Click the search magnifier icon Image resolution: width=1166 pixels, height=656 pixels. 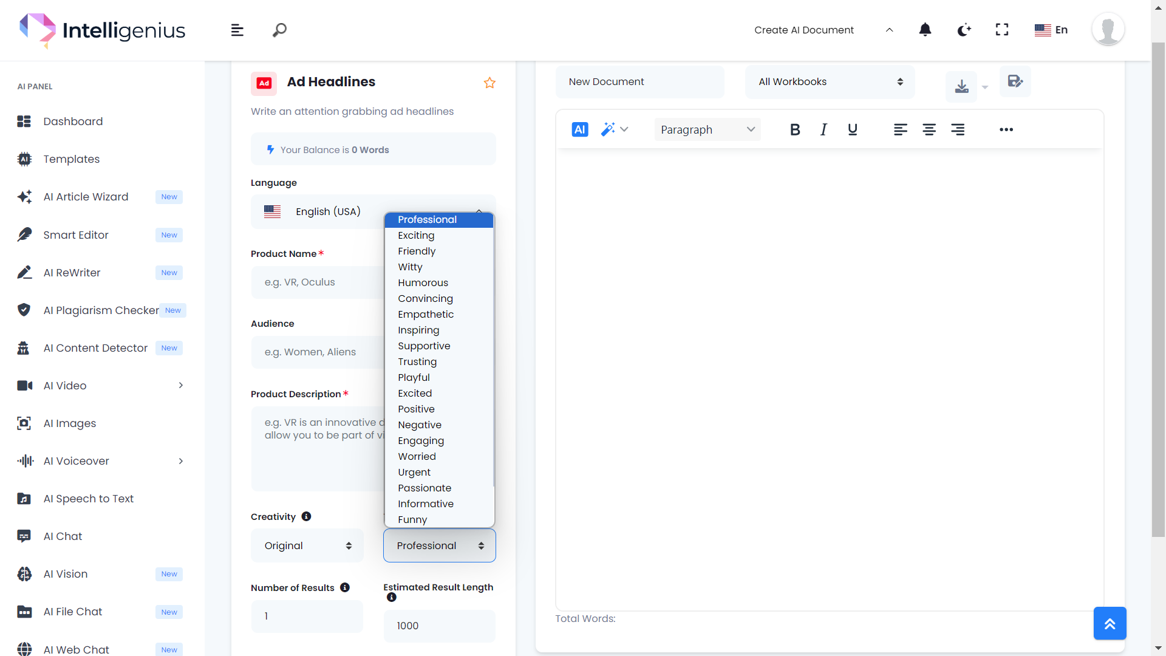(279, 30)
